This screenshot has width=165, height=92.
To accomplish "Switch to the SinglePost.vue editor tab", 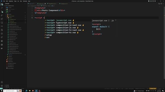I will [x=52, y=4].
